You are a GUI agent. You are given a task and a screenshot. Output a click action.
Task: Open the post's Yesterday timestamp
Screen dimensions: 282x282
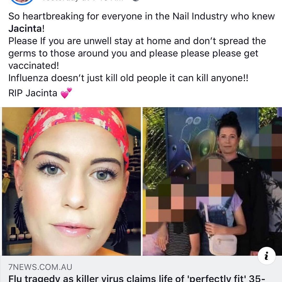83,1
